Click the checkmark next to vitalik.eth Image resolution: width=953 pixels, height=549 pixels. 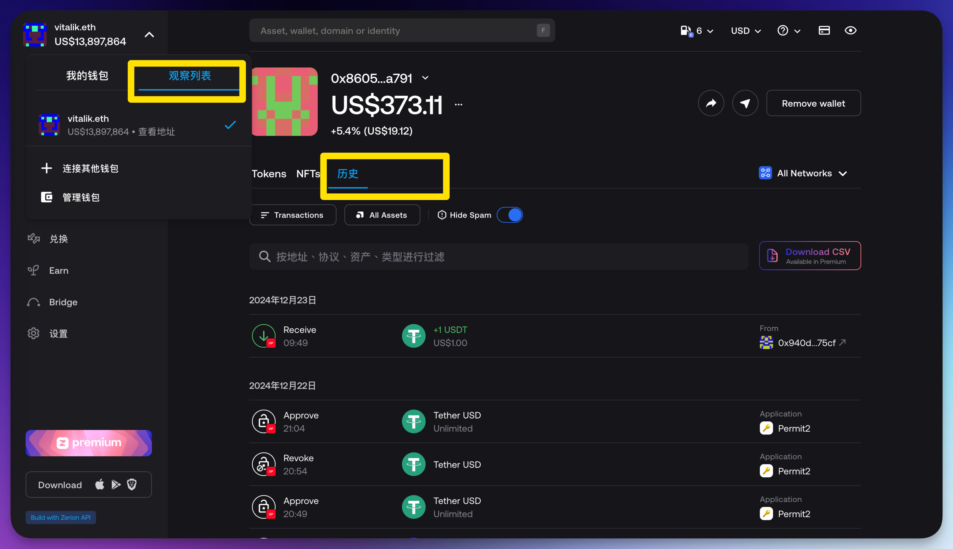pyautogui.click(x=230, y=125)
